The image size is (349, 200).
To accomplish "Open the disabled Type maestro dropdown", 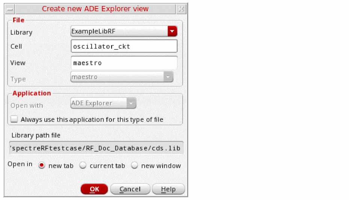I will pyautogui.click(x=122, y=77).
